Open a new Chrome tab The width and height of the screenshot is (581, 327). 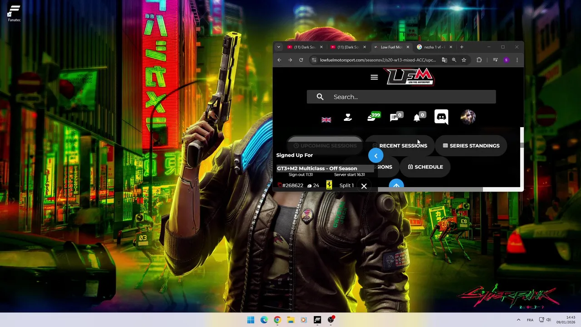tap(462, 47)
